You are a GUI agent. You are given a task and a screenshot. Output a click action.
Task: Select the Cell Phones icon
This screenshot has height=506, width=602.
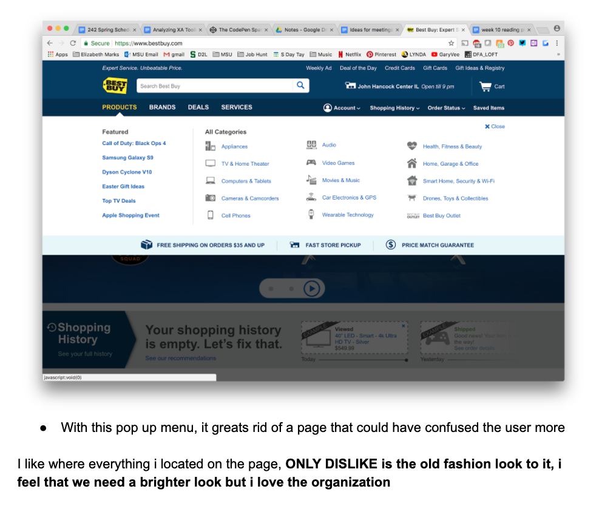pyautogui.click(x=211, y=215)
